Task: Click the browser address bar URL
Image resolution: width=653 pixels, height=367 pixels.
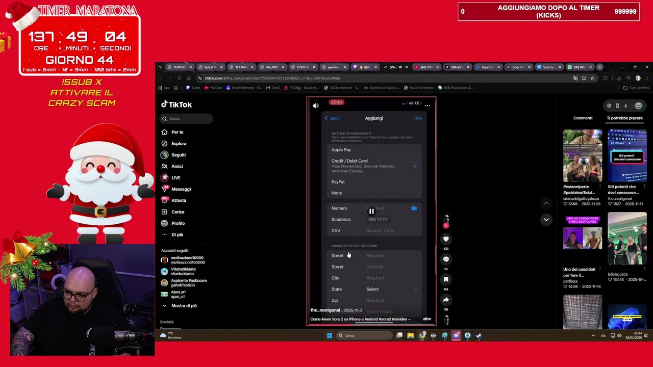Action: [272, 78]
